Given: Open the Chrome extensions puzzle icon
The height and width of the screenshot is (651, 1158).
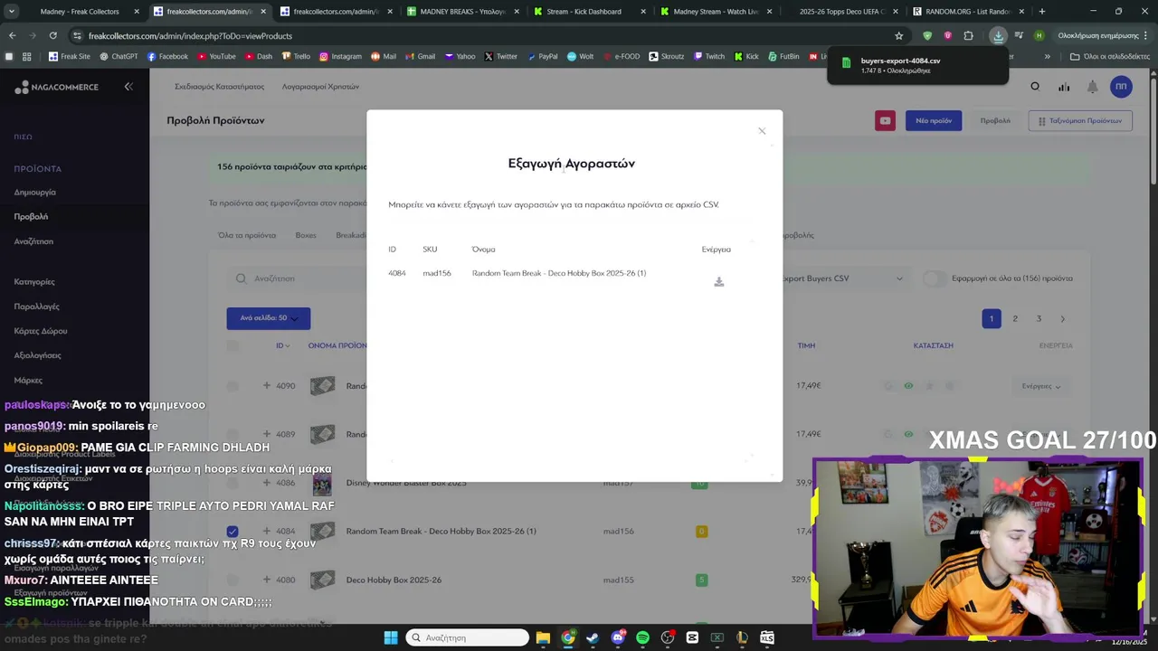Looking at the screenshot, I should [968, 36].
